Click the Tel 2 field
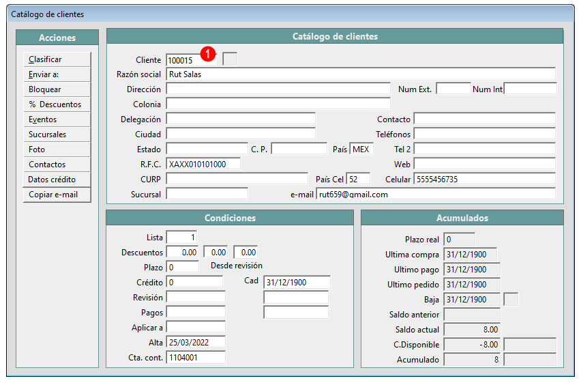 [x=485, y=150]
